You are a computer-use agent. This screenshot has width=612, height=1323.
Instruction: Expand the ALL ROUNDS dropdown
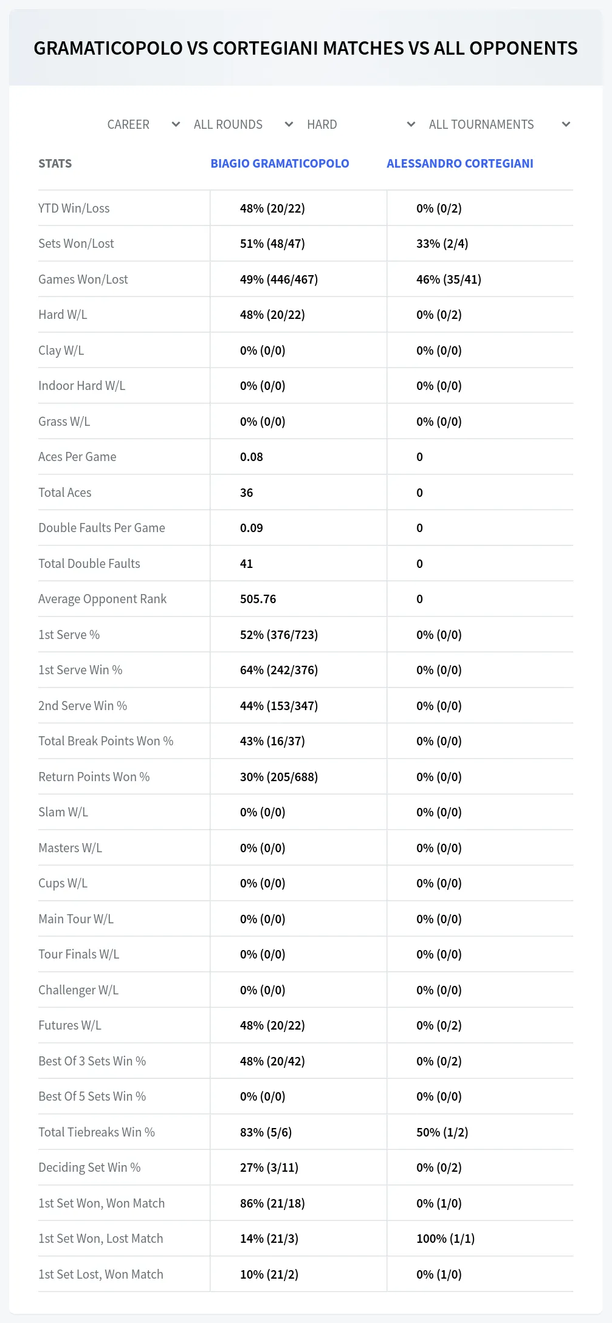[243, 125]
